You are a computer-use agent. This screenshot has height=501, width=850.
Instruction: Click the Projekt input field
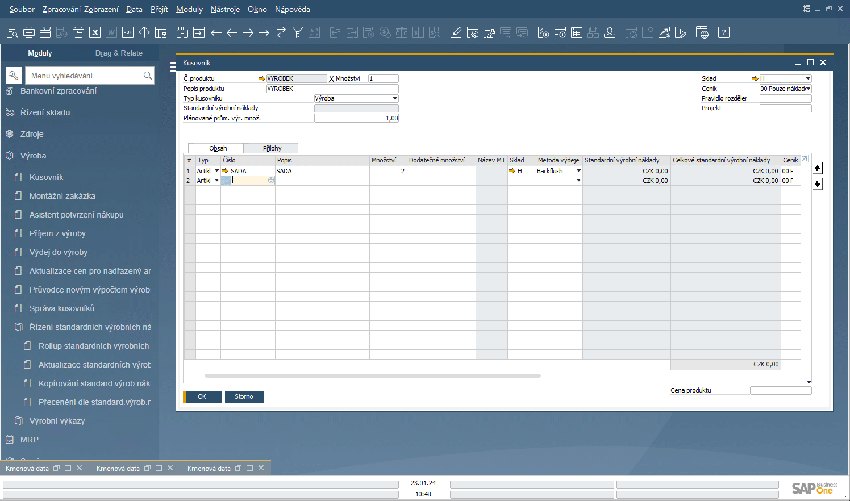coord(785,108)
